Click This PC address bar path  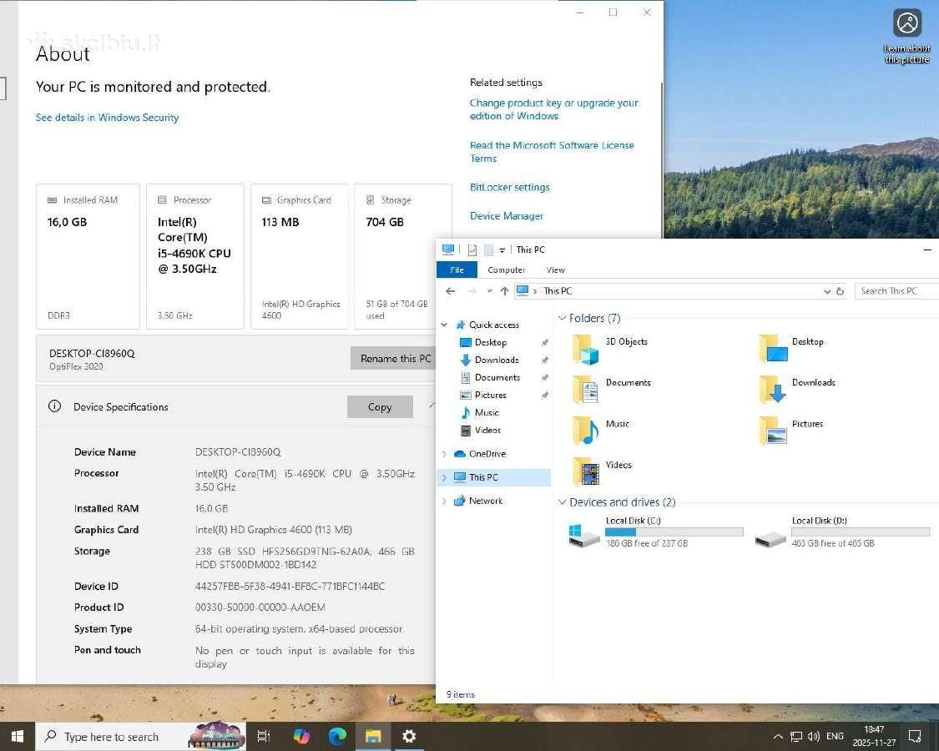558,291
